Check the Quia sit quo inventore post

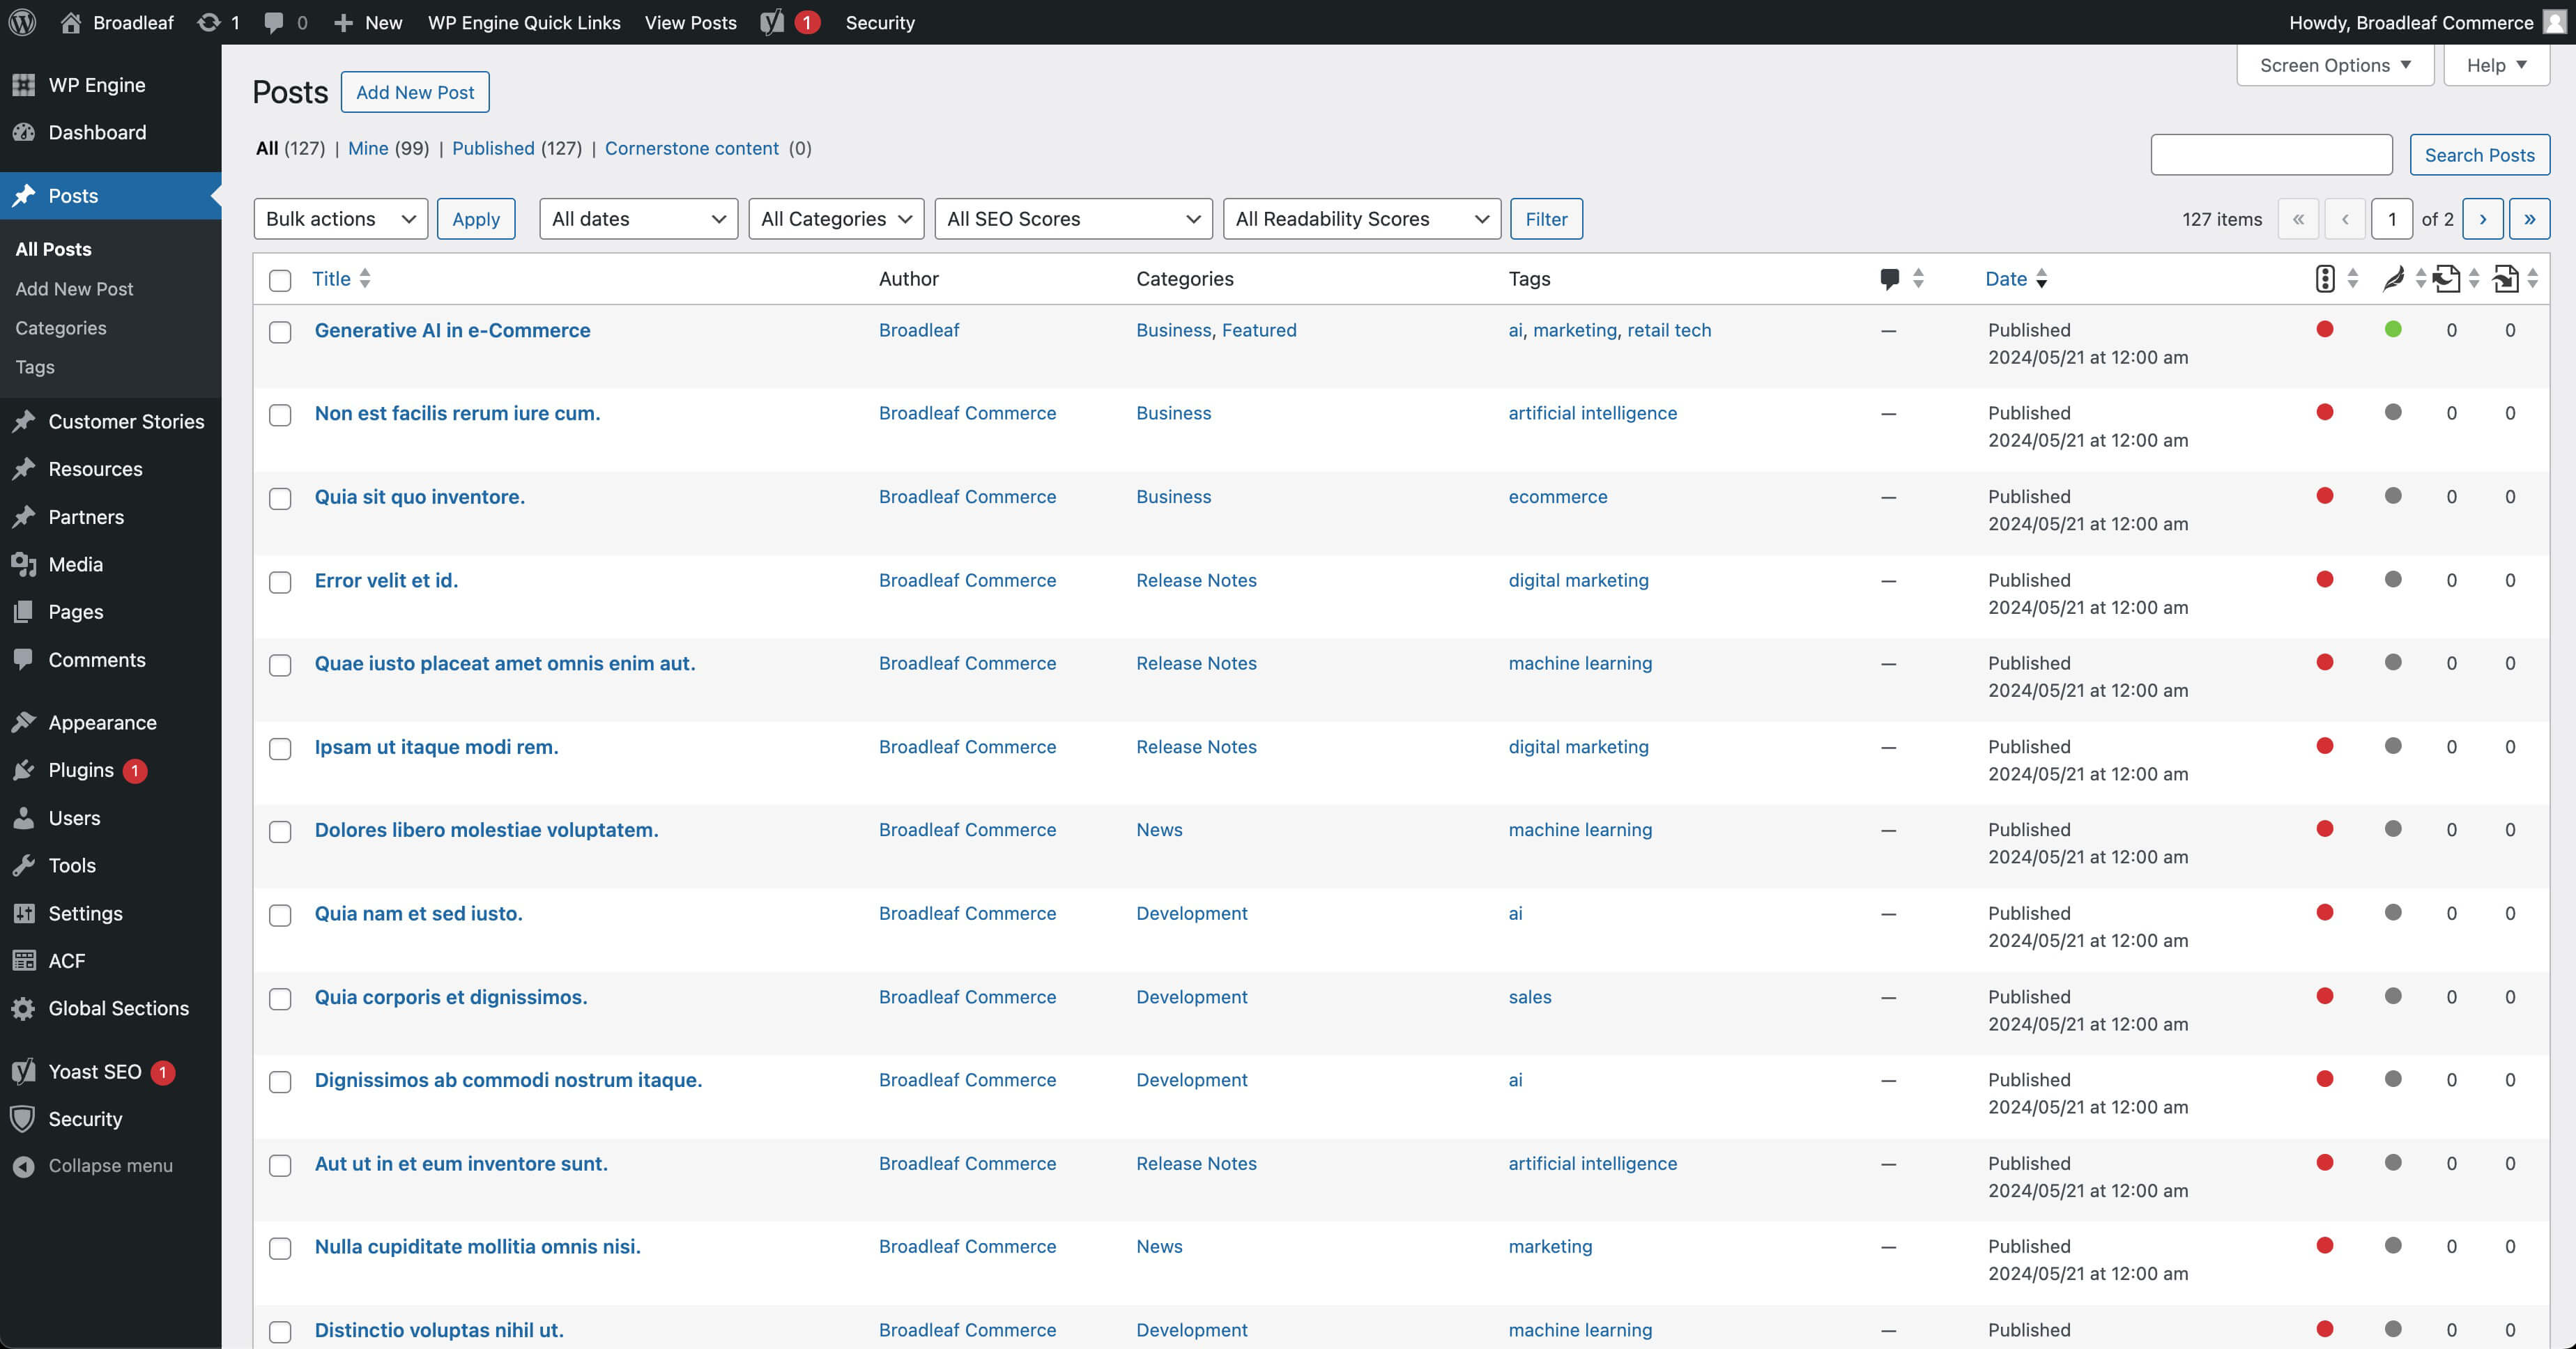tap(280, 499)
